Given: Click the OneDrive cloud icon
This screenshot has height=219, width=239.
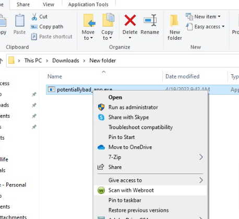Looking at the screenshot, I should click(101, 147).
